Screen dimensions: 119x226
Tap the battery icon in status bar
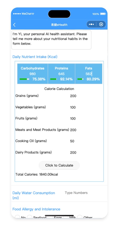(103, 14)
